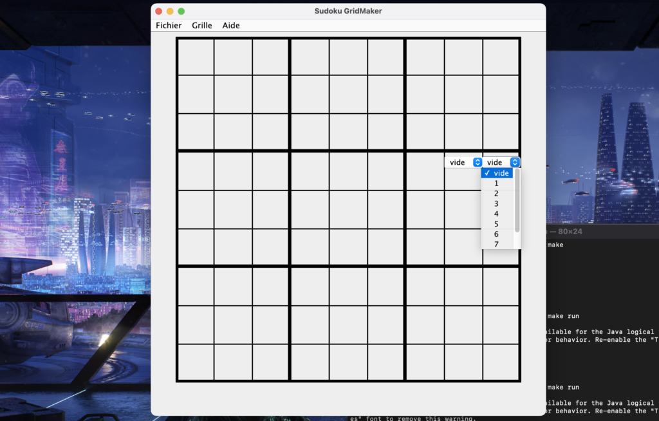The image size is (659, 421).
Task: Pick value 3 in the dropdown list
Action: pyautogui.click(x=497, y=204)
